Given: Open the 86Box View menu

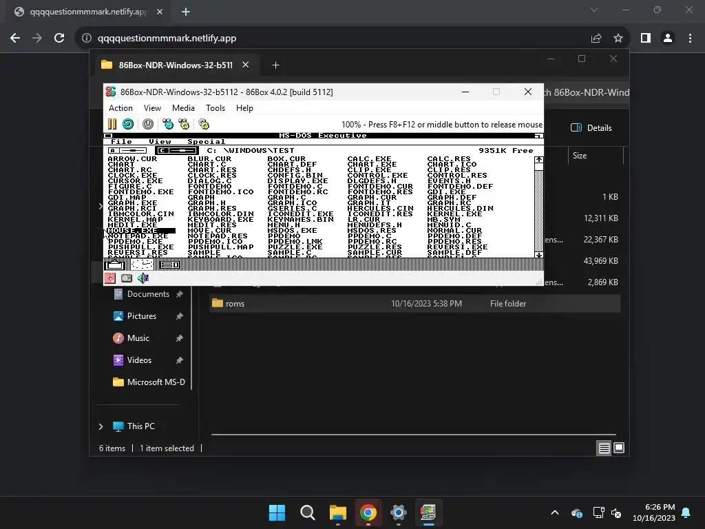Looking at the screenshot, I should tap(152, 108).
